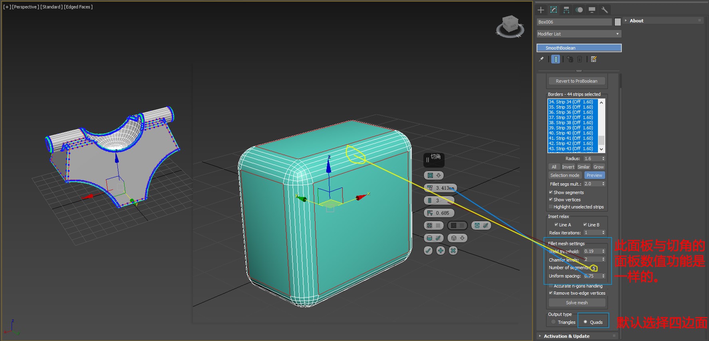Click Revert to ProBoolean button
This screenshot has height=341, width=709.
point(576,81)
